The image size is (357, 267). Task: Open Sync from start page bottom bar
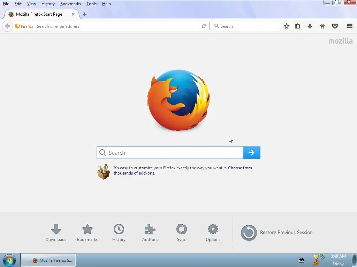[181, 233]
